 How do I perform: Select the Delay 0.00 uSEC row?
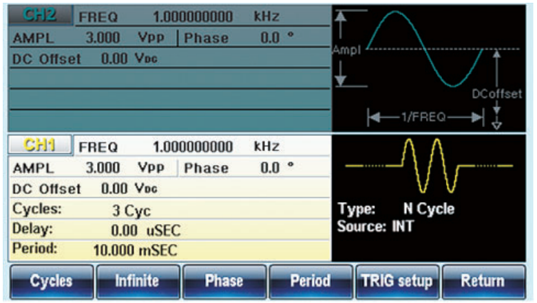tap(170, 230)
